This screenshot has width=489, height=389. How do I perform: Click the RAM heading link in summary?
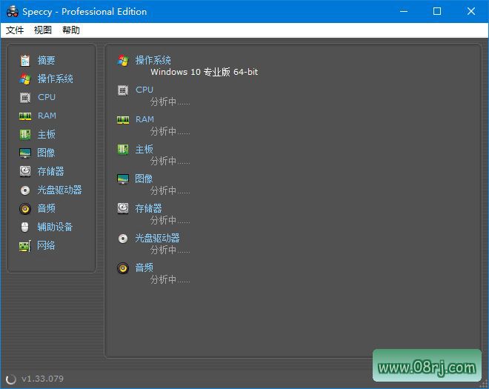click(x=144, y=119)
